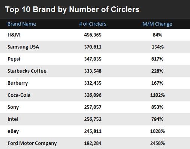This screenshot has height=149, width=190.
Task: Select the 456,365 circlers value
Action: (93, 35)
